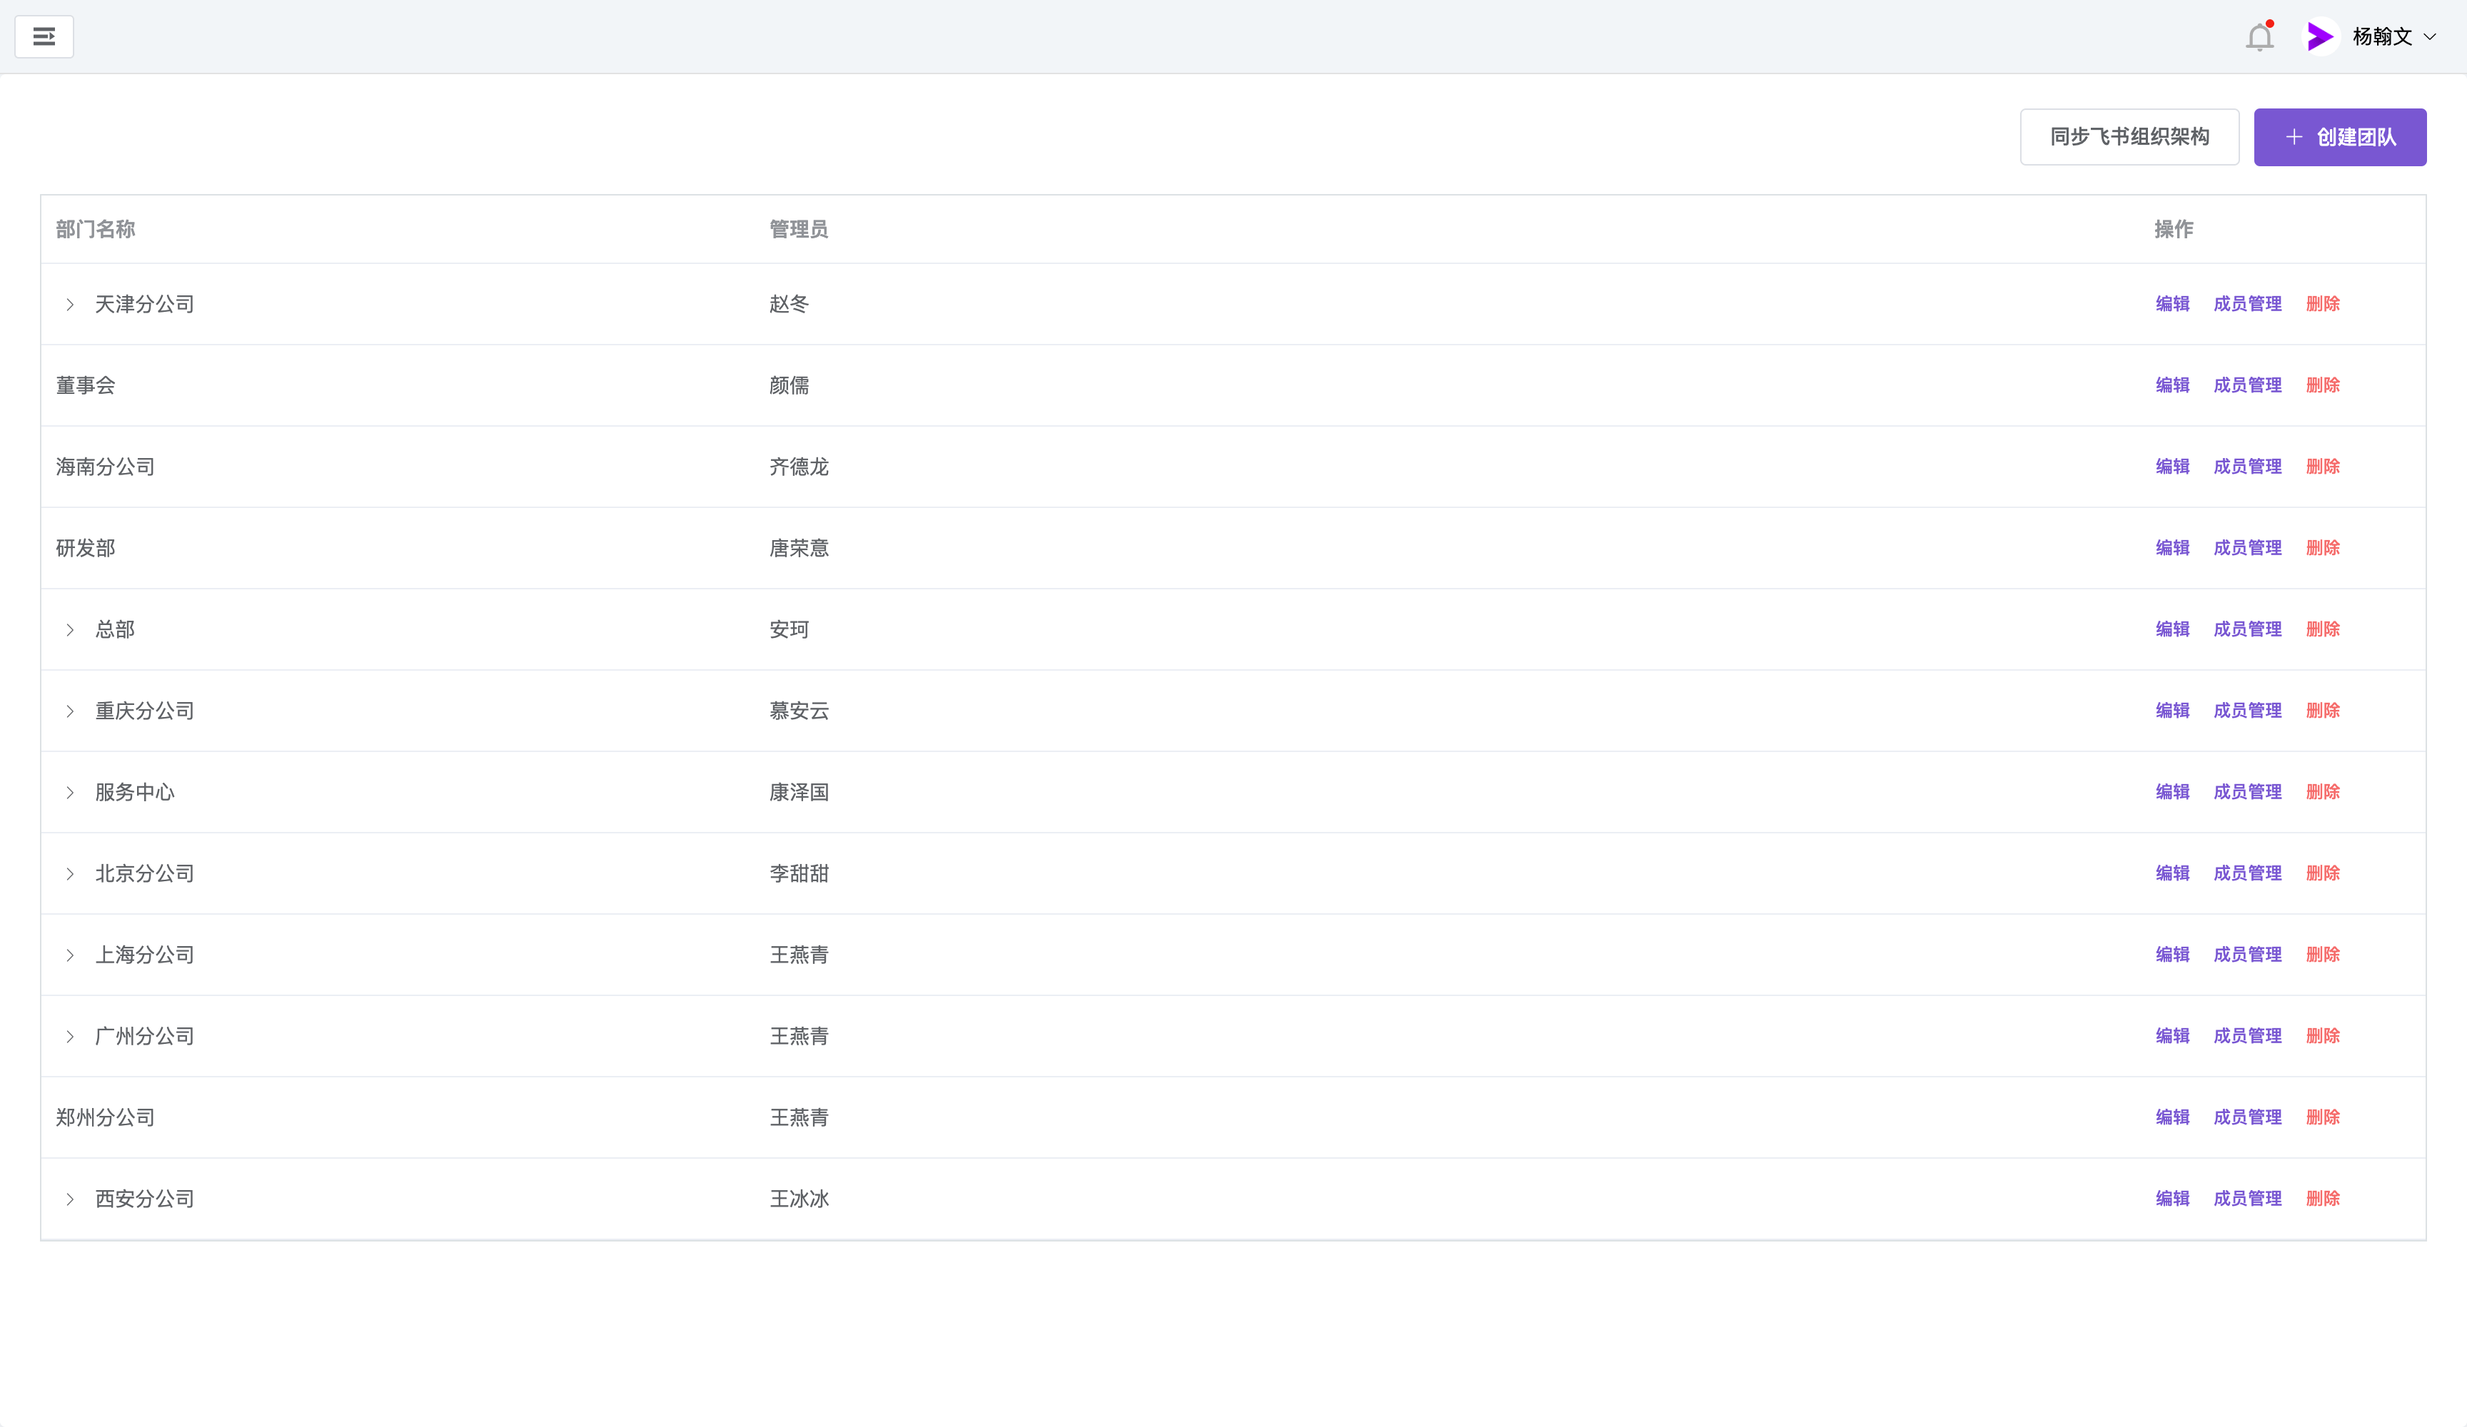
Task: Click the 部门名称 column header
Action: tap(95, 229)
